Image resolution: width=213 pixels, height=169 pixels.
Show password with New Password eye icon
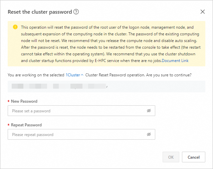pos(149,111)
